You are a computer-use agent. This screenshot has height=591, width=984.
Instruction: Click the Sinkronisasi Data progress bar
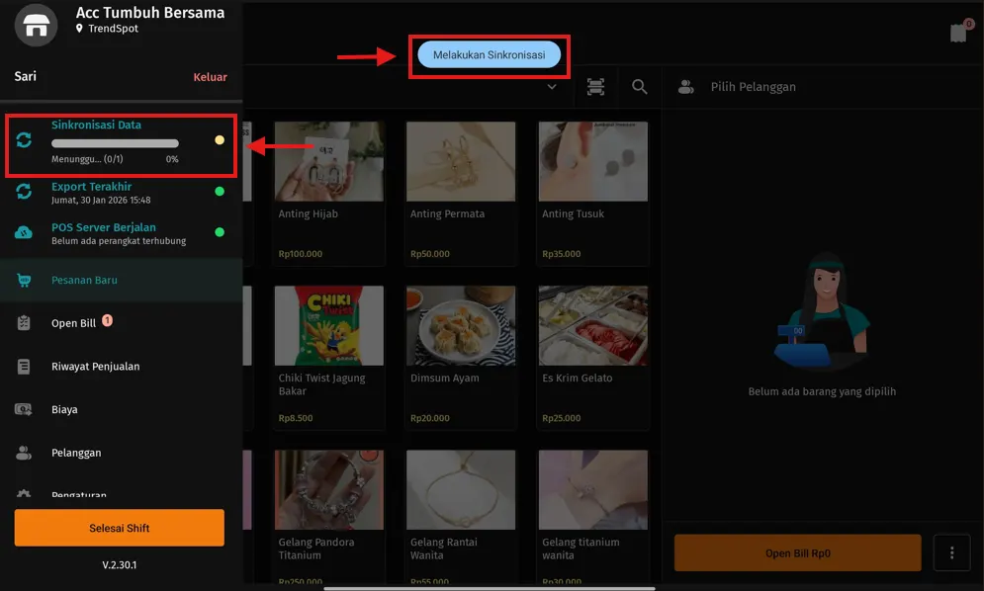click(115, 143)
